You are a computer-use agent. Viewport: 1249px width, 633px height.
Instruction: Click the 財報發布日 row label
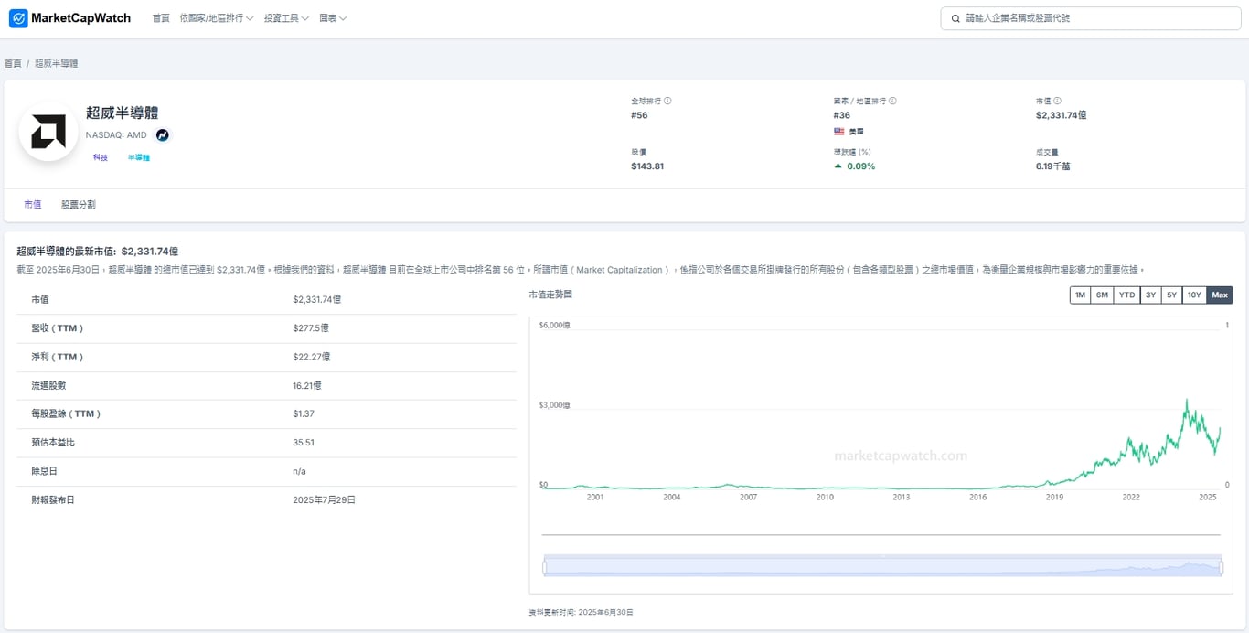coord(53,500)
